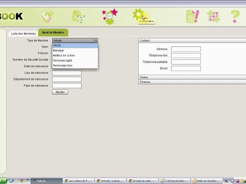This screenshot has width=246, height=184.
Task: Choose Artiste in the dropdown list
Action: [75, 45]
